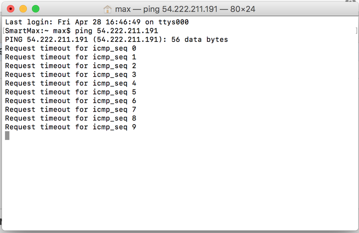
Task: Click the gray block cursor below output
Action: click(7, 135)
